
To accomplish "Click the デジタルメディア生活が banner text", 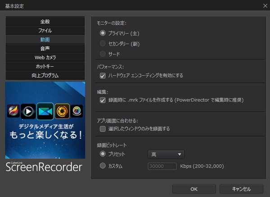I will pyautogui.click(x=46, y=126).
